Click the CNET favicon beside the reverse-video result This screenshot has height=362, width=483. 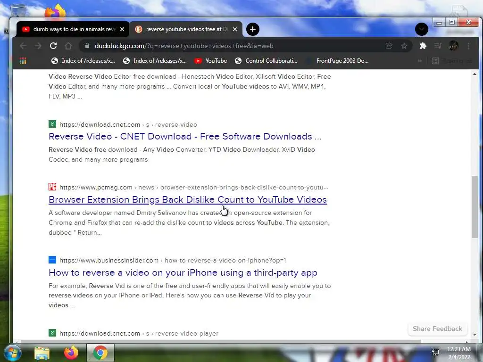52,124
